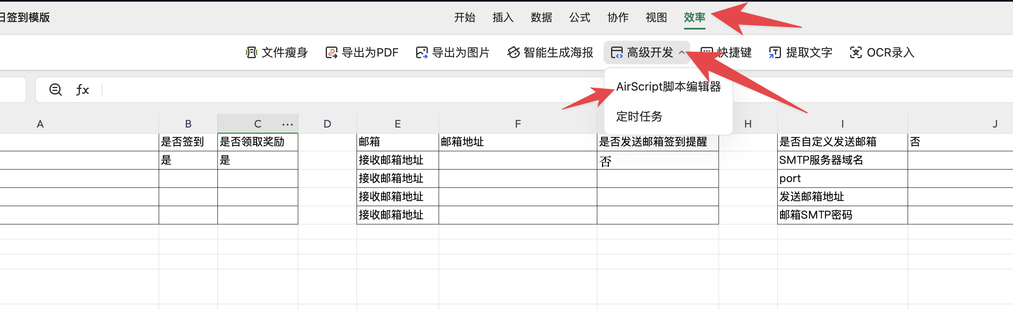Select column C header

257,124
